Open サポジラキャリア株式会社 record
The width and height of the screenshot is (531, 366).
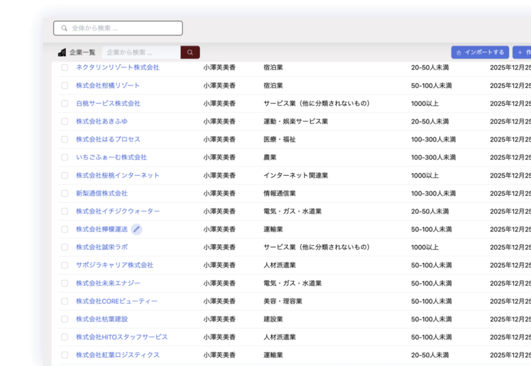(x=115, y=265)
